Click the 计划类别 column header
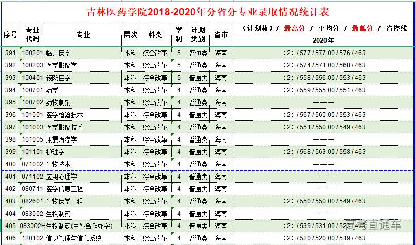This screenshot has height=245, width=416. [198, 34]
